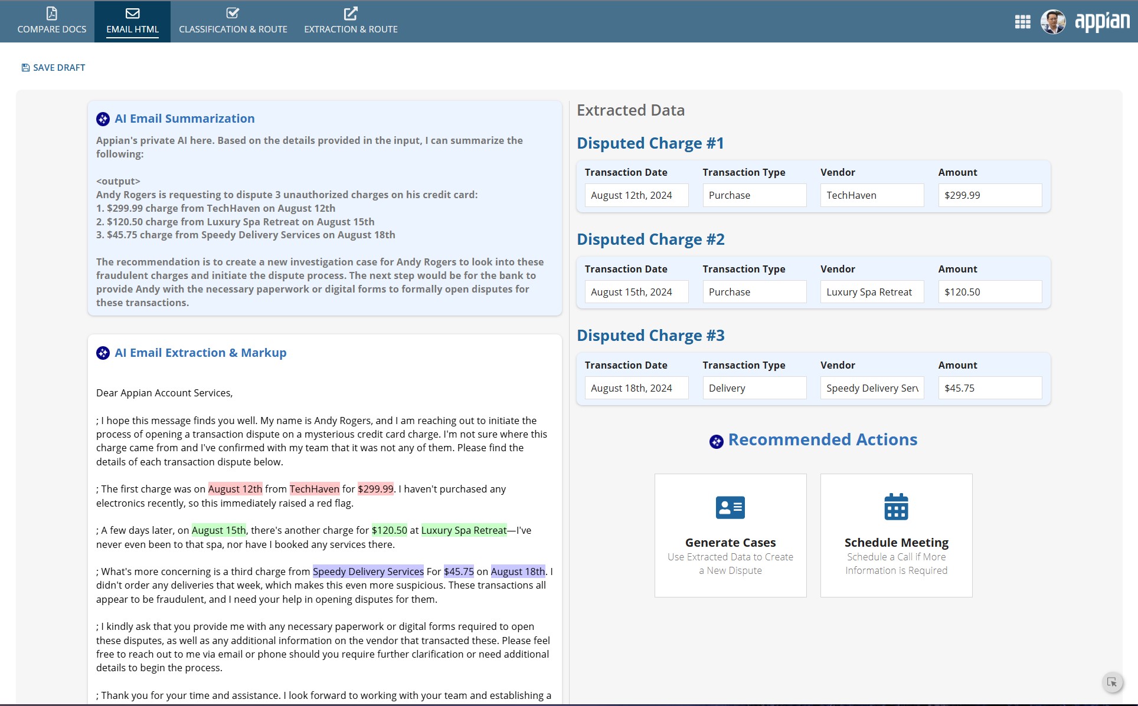Viewport: 1138px width, 706px height.
Task: Click the Generate Cases card icon
Action: (730, 507)
